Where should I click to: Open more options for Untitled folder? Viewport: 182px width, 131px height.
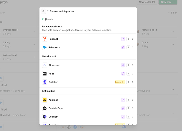[x=34, y=32]
